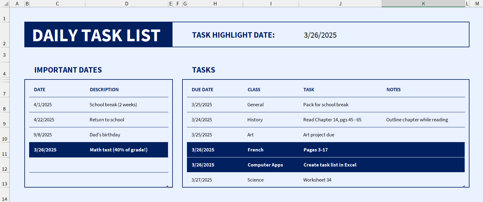Select column K header
Viewport: 483px width, 202px height.
pyautogui.click(x=423, y=4)
